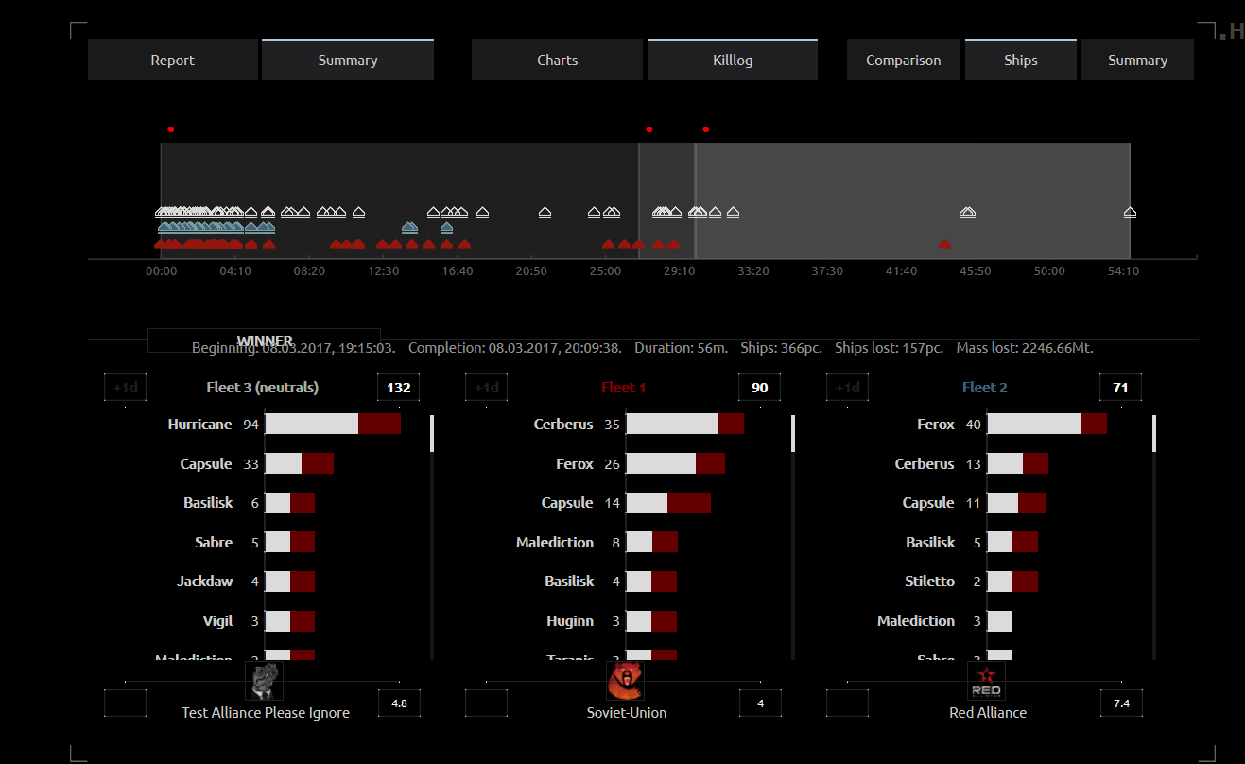
Task: Open the Comparison tab
Action: (903, 61)
